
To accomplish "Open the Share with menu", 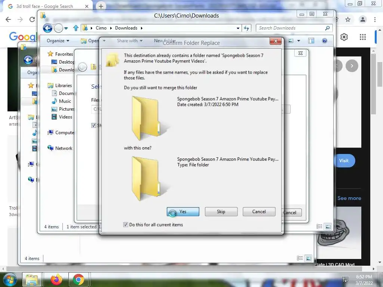I will pos(130,41).
